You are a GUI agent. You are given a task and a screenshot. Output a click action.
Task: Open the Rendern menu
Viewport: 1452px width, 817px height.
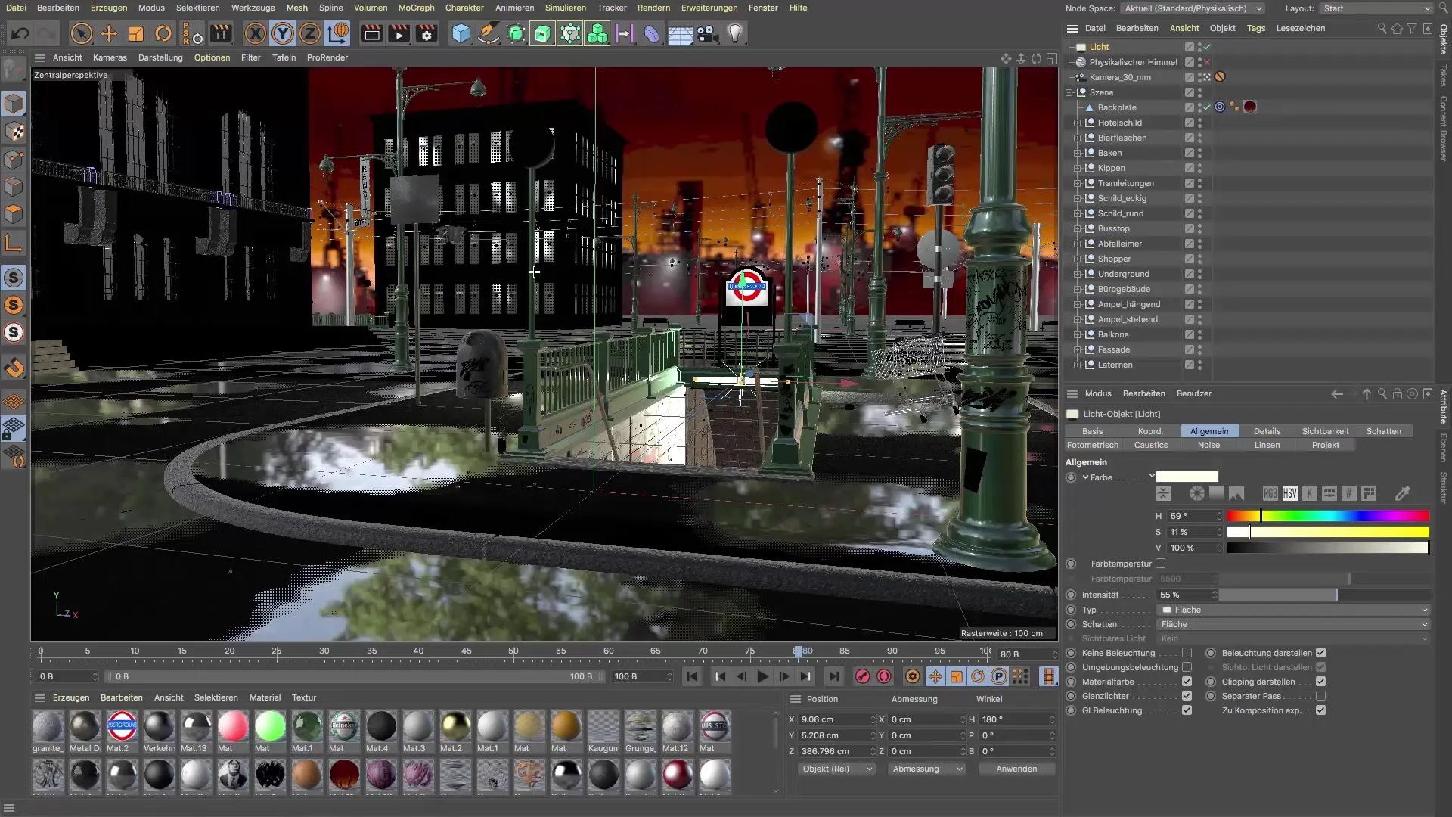[x=653, y=8]
